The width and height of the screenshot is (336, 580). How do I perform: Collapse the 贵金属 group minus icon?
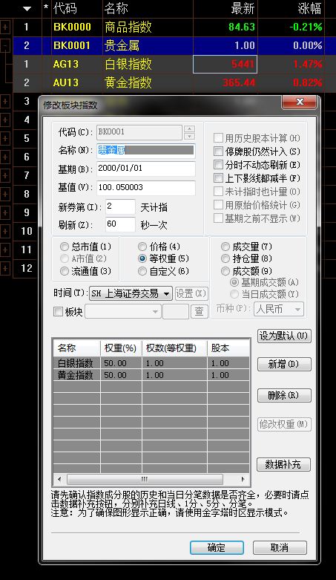[5, 46]
